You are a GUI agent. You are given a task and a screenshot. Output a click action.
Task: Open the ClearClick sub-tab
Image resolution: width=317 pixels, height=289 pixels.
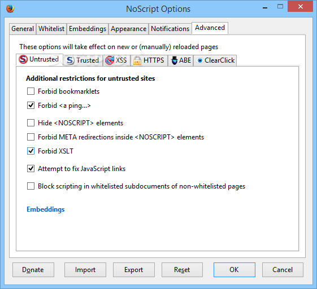tap(215, 60)
